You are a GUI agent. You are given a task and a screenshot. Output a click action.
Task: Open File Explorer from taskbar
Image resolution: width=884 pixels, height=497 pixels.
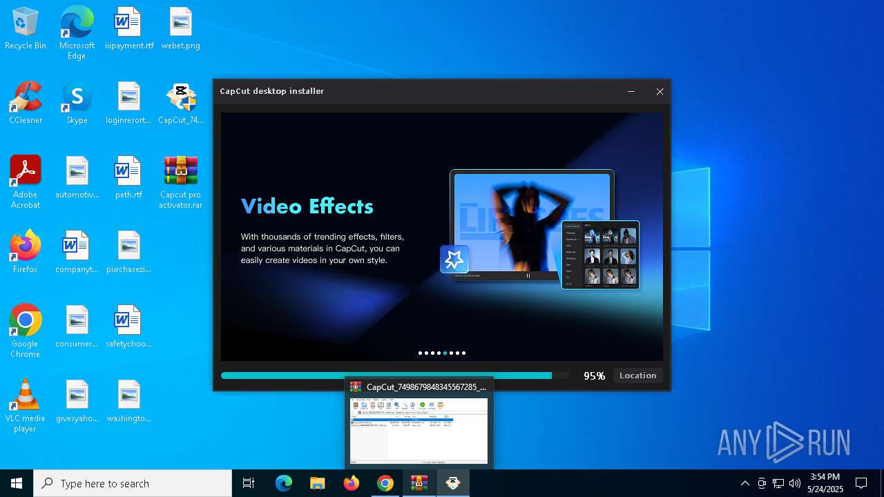coord(318,483)
